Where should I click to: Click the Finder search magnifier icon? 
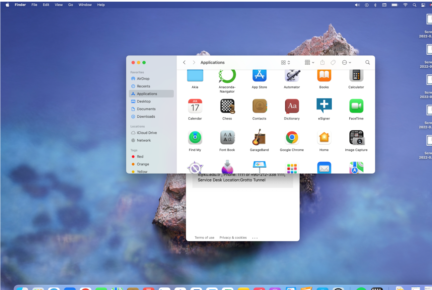click(367, 62)
